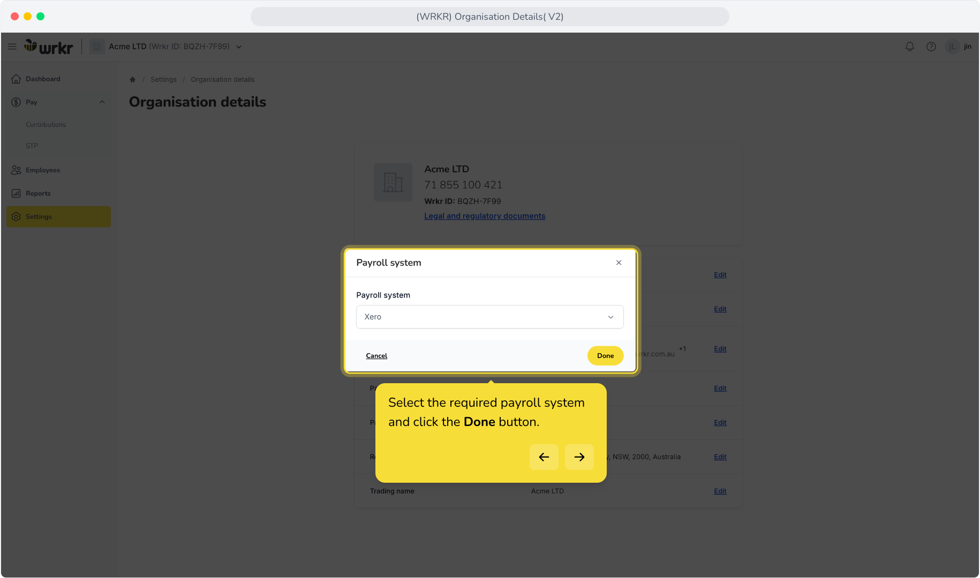Click Edit on the NSW, 2000, Australia row
Viewport: 980px width, 578px height.
point(720,457)
